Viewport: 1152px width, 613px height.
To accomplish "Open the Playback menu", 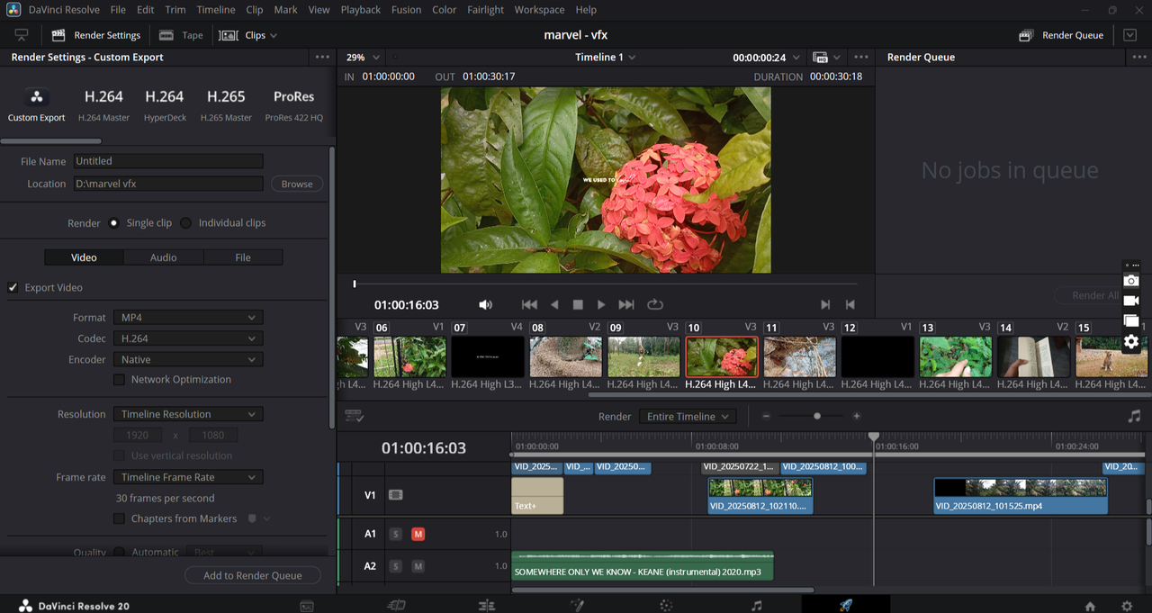I will coord(360,10).
